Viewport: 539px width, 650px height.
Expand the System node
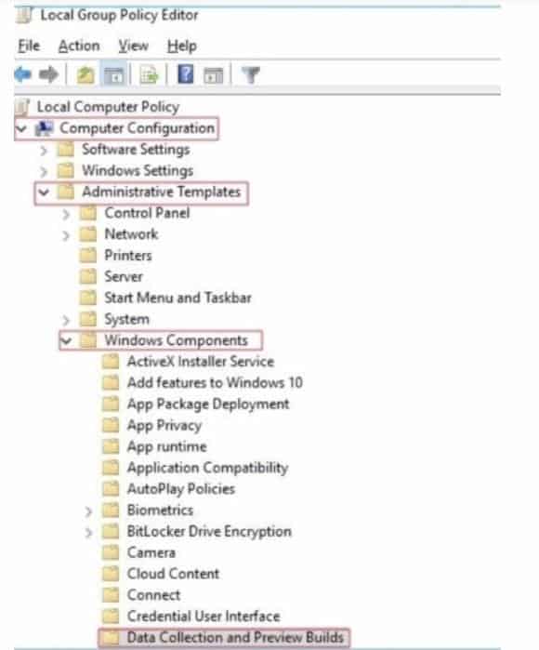click(66, 320)
